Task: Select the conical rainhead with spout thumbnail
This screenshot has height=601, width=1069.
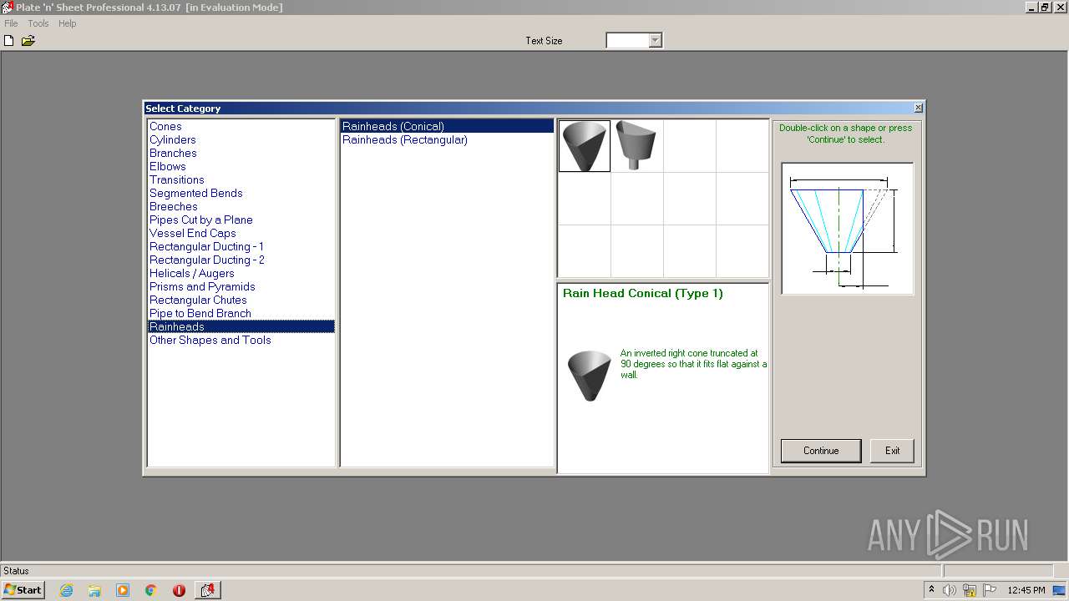Action: coord(637,146)
